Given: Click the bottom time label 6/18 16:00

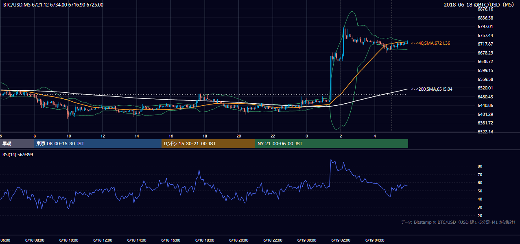Looking at the screenshot, I should [x=171, y=240].
